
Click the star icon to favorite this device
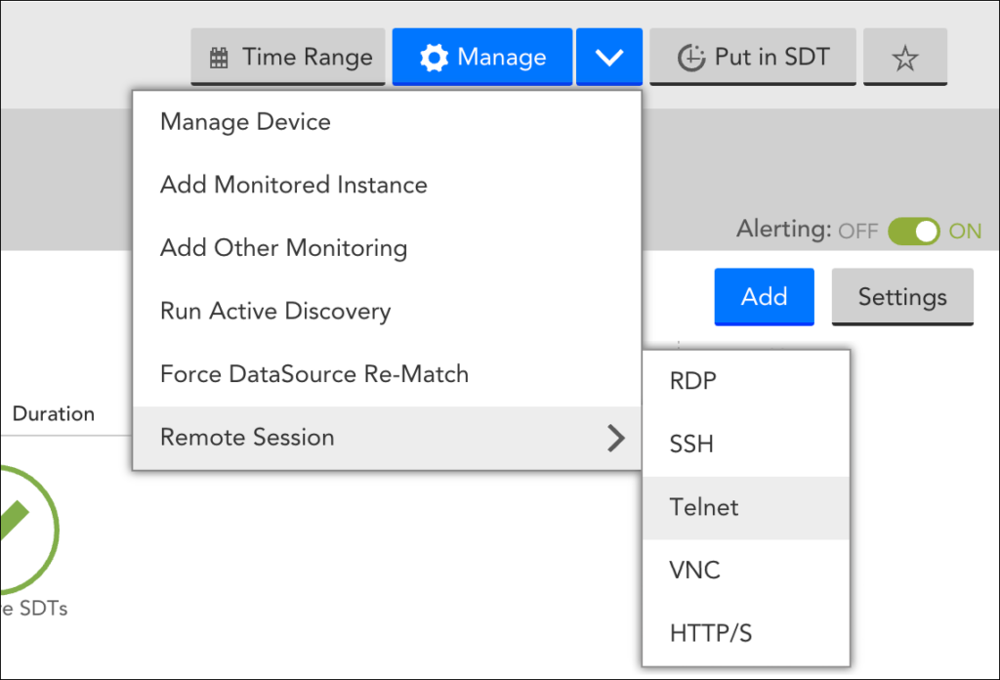pos(904,56)
